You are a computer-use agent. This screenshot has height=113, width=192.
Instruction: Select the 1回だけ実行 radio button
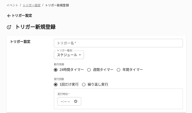coord(56,85)
